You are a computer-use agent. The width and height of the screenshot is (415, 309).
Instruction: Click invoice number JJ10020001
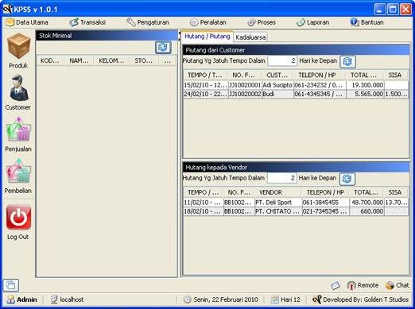[245, 85]
